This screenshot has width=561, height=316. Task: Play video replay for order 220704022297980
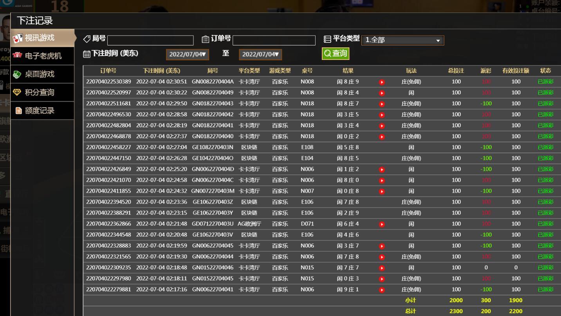click(382, 279)
